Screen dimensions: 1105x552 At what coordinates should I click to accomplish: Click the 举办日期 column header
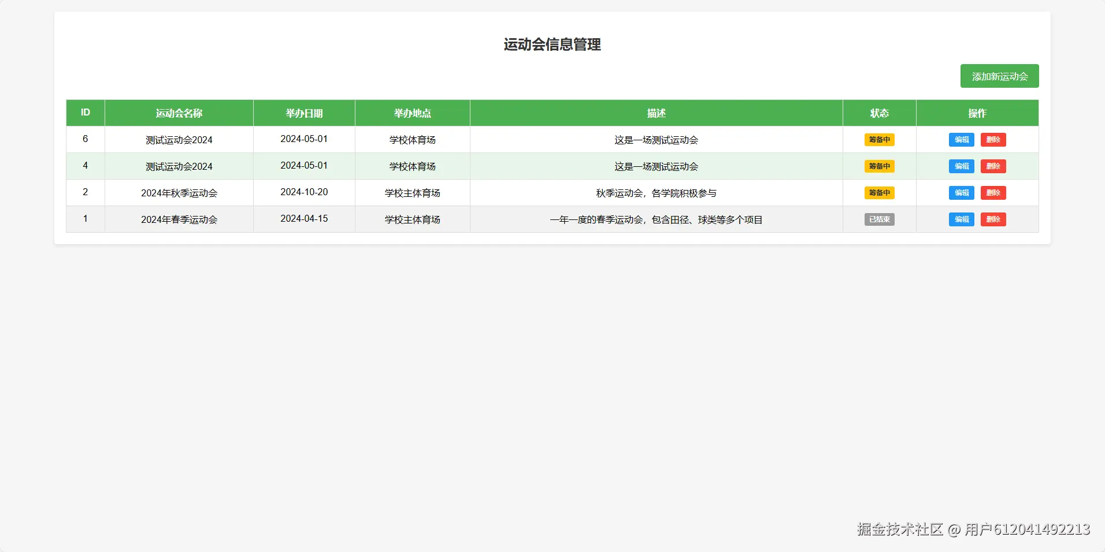[304, 113]
